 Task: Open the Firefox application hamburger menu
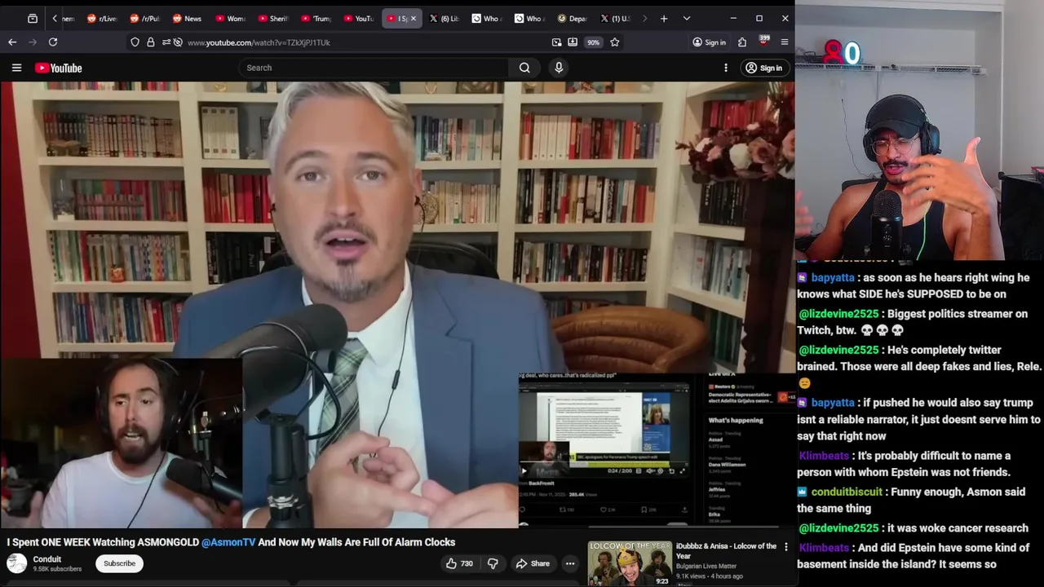(785, 42)
